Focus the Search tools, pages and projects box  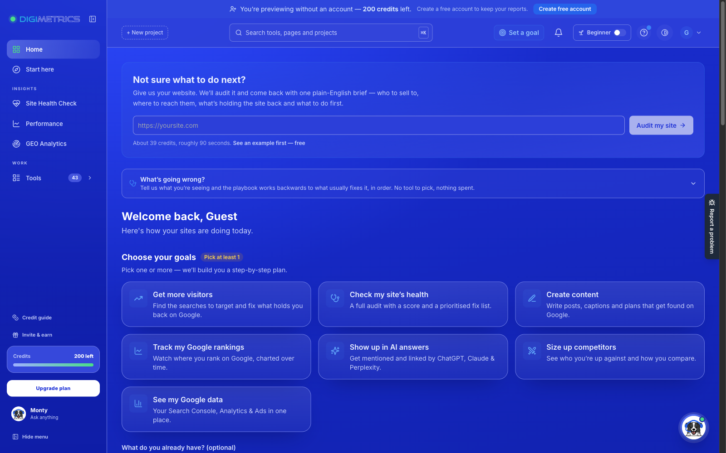click(x=331, y=33)
